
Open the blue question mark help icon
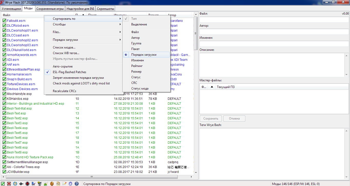[x=76, y=184]
